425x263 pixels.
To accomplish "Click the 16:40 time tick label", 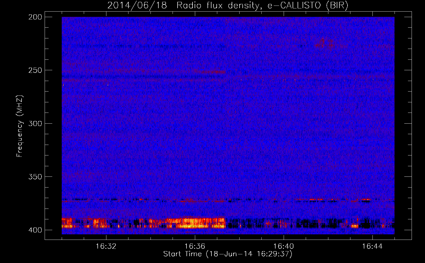I will [x=284, y=246].
